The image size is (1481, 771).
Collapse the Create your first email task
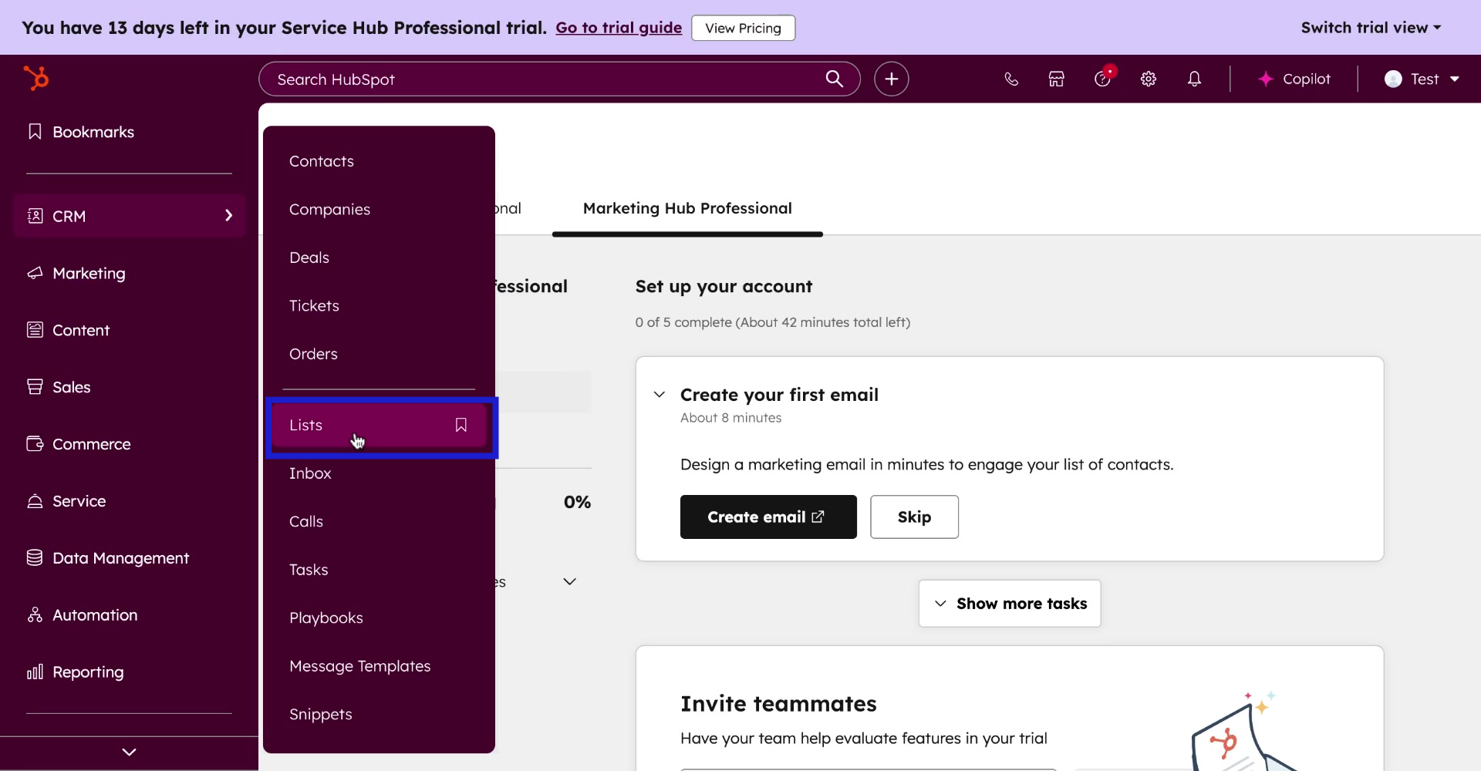pyautogui.click(x=660, y=395)
